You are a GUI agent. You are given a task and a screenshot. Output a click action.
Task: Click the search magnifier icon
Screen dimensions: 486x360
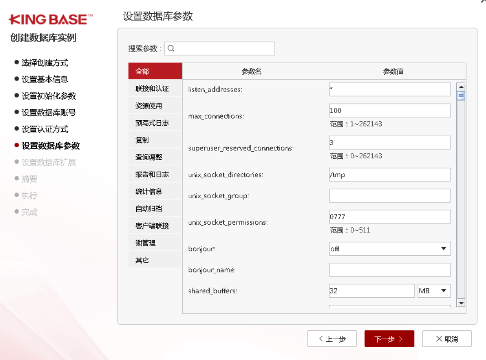coord(171,49)
